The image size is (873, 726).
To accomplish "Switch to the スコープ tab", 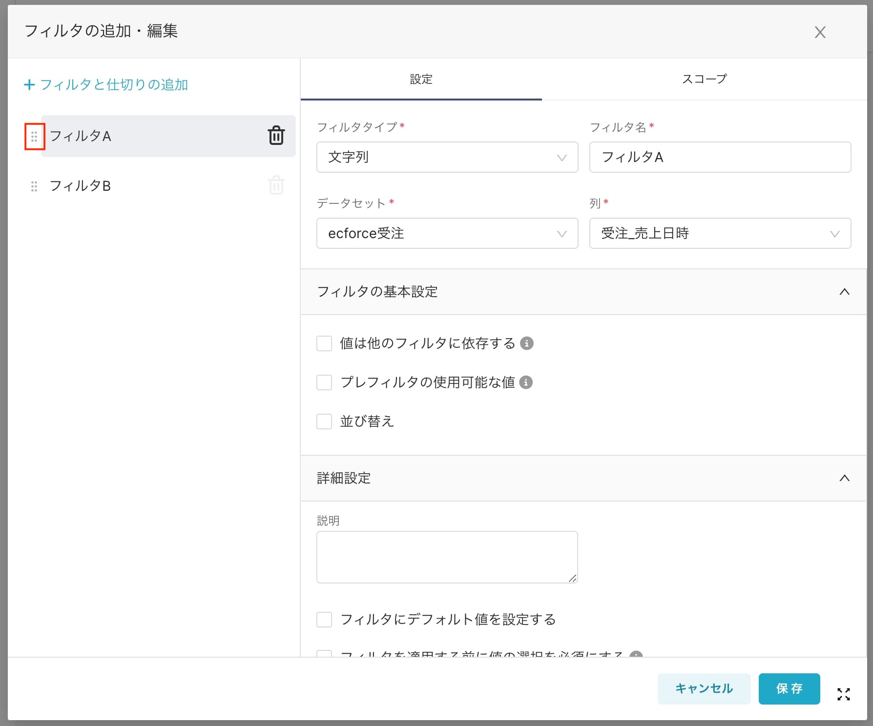I will pyautogui.click(x=704, y=79).
